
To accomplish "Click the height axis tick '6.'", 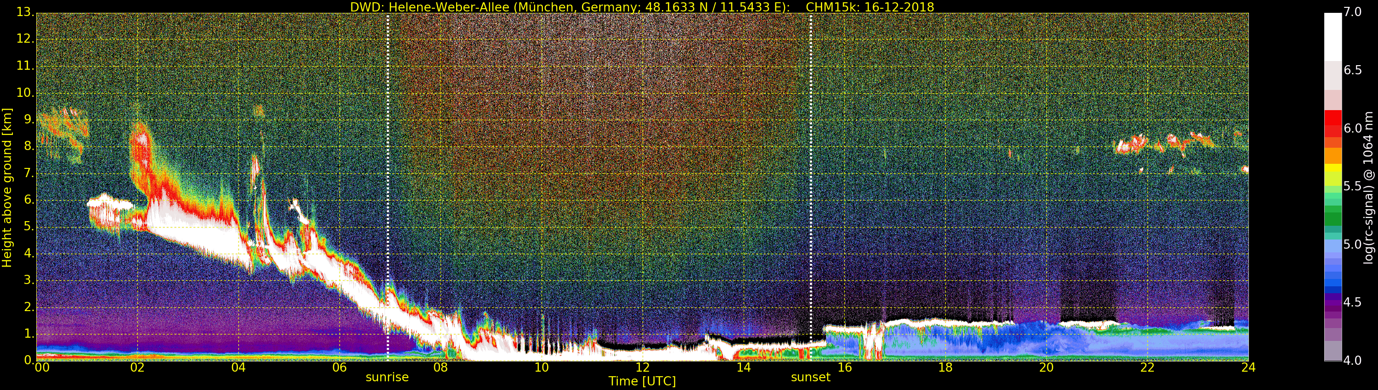I will (29, 200).
